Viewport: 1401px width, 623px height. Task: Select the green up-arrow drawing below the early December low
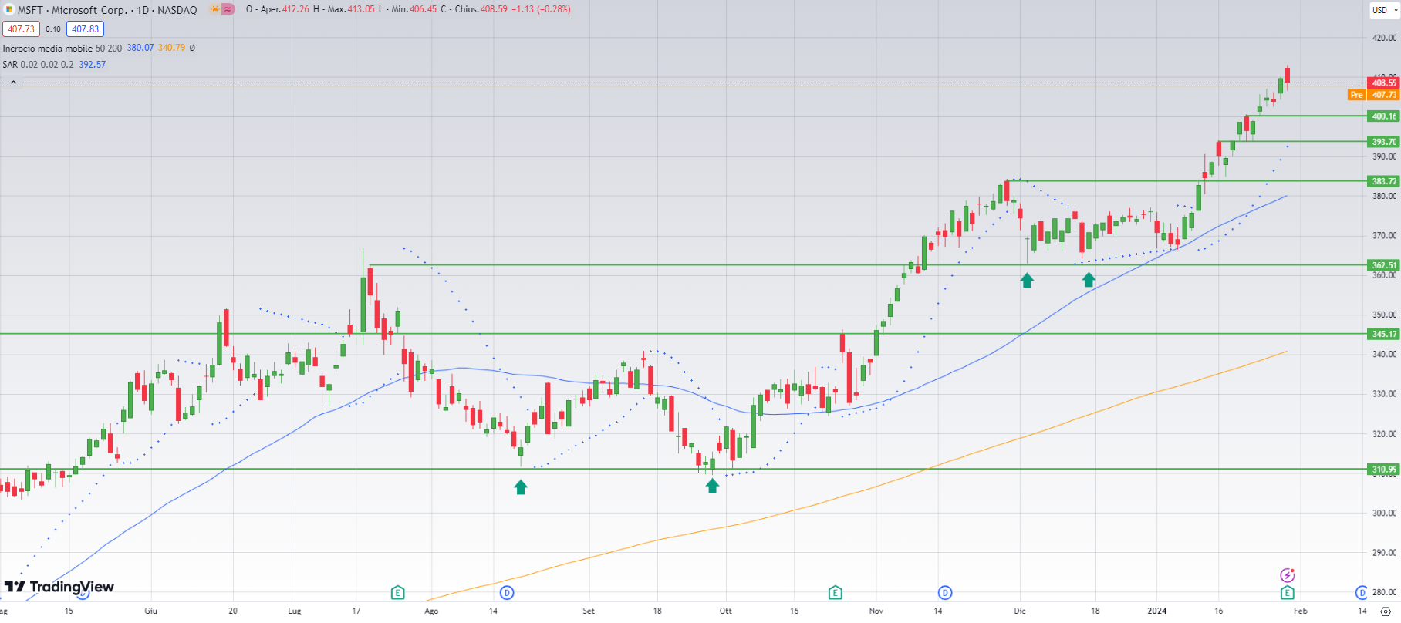pos(1027,281)
